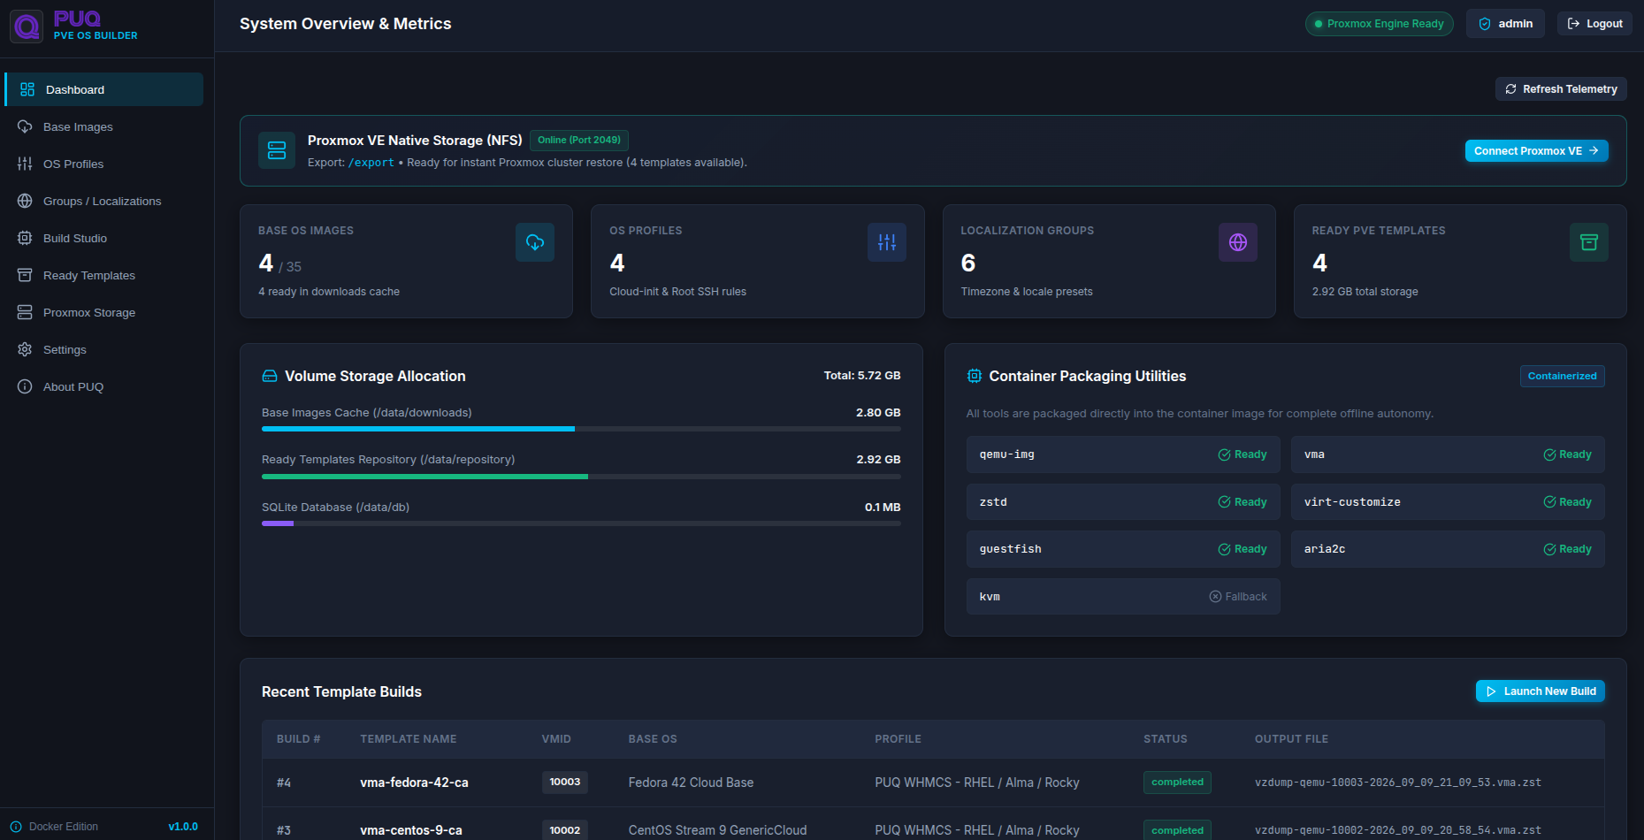
Task: Click the Container Packaging Utilities chip icon
Action: click(x=975, y=377)
